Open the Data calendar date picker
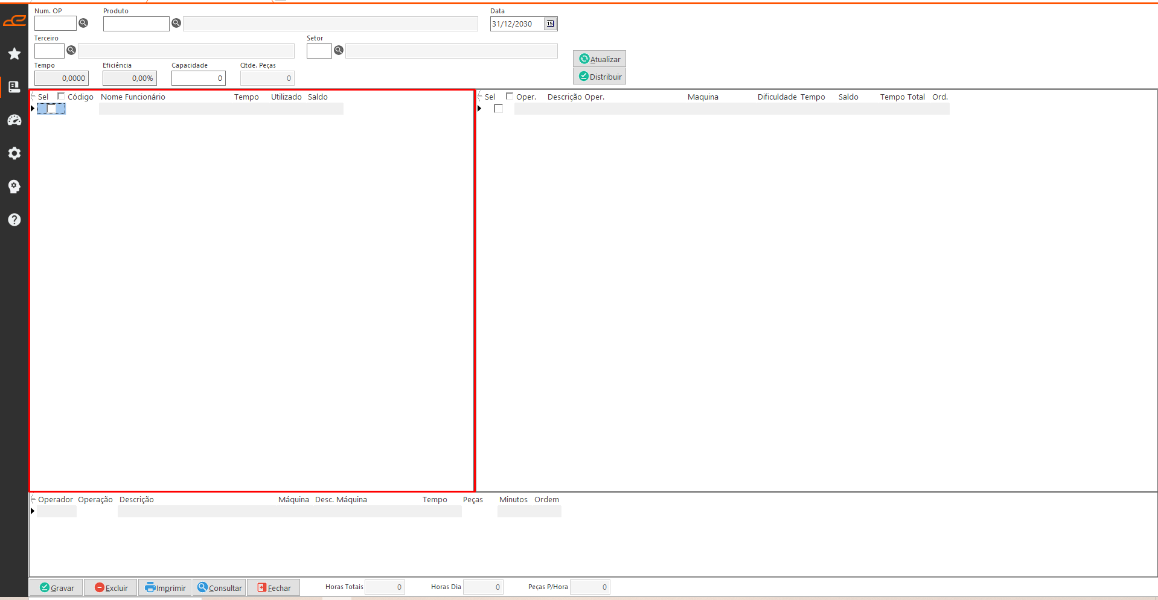1158x600 pixels. tap(550, 24)
